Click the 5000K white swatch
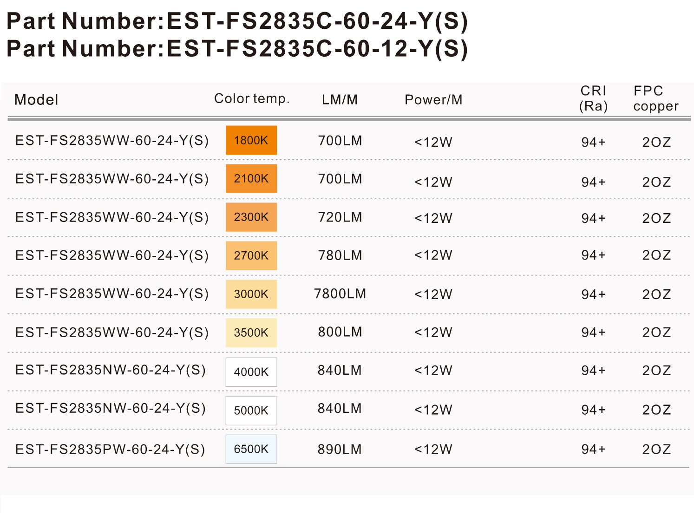The image size is (694, 515). 251,411
